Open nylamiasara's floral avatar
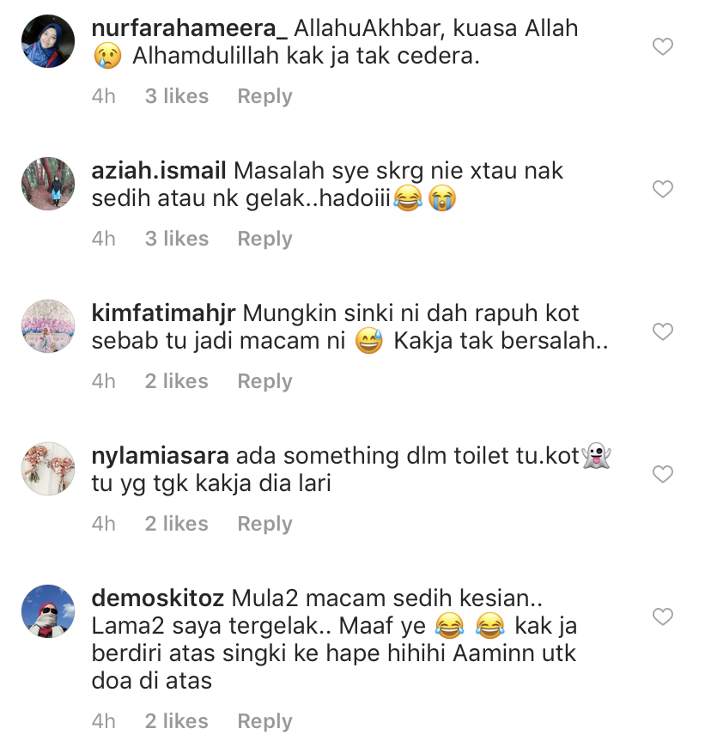 [48, 469]
